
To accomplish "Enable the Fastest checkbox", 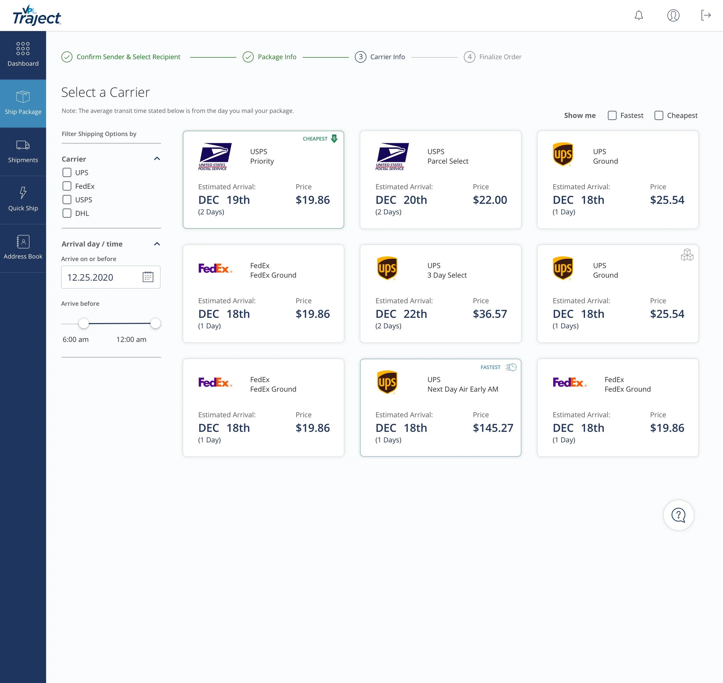I will (612, 115).
